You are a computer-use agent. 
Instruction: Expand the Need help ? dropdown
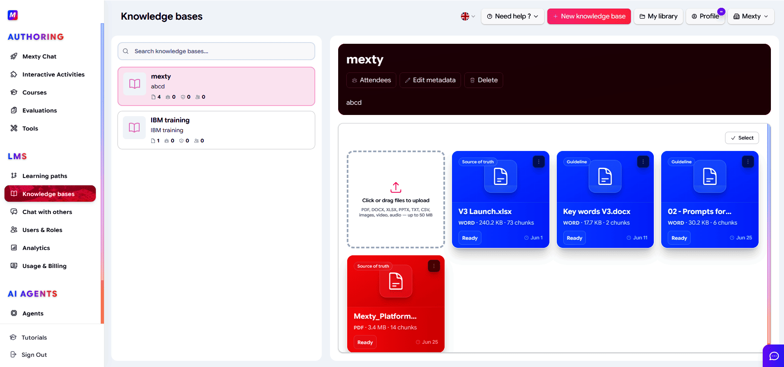(513, 16)
